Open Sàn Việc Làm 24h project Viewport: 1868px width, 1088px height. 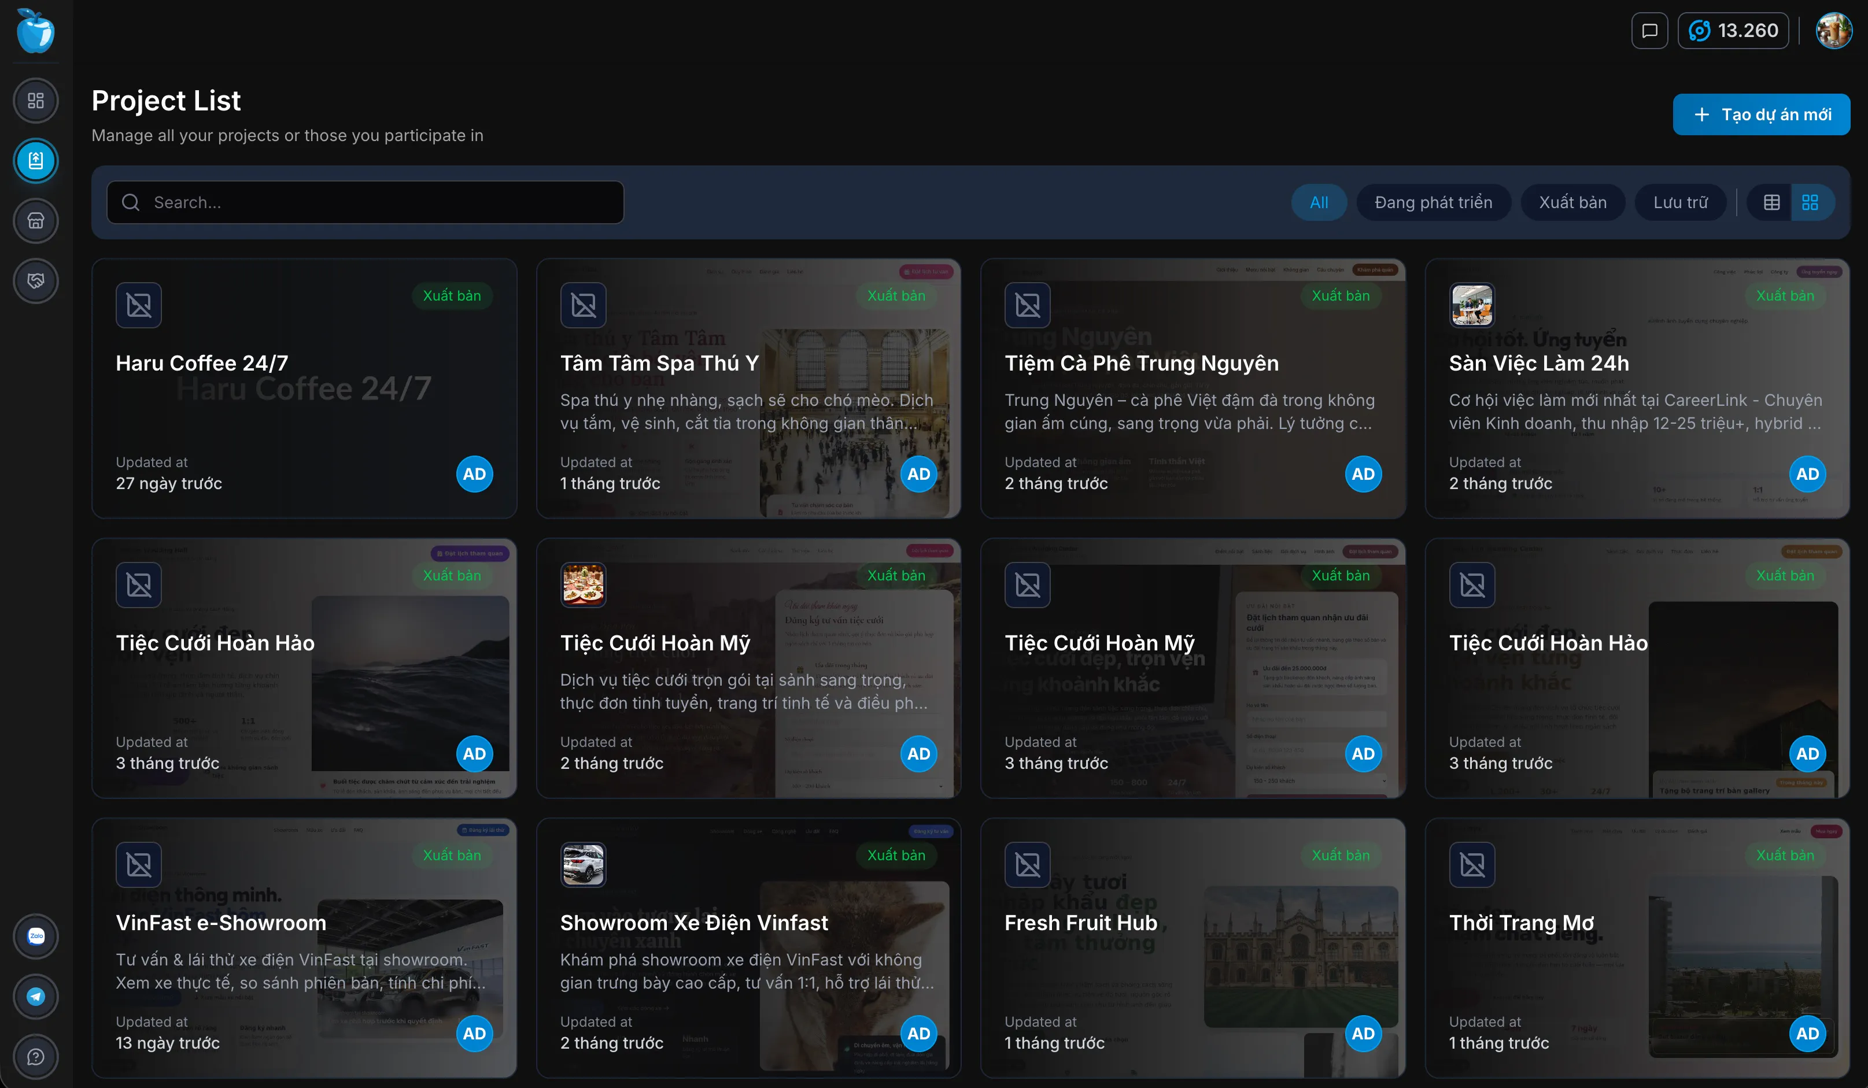tap(1637, 388)
